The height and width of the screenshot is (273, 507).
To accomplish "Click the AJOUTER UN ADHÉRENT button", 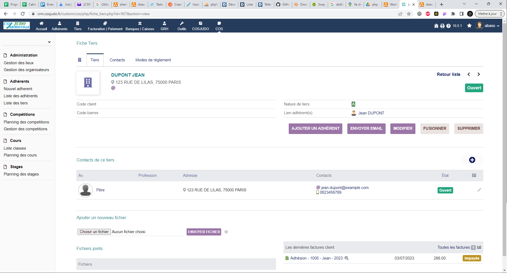I will point(315,128).
